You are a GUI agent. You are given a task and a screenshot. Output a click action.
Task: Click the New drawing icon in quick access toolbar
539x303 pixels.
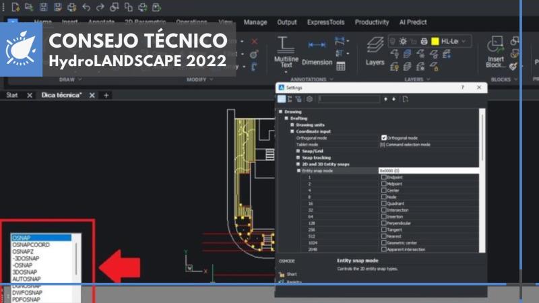click(15, 7)
